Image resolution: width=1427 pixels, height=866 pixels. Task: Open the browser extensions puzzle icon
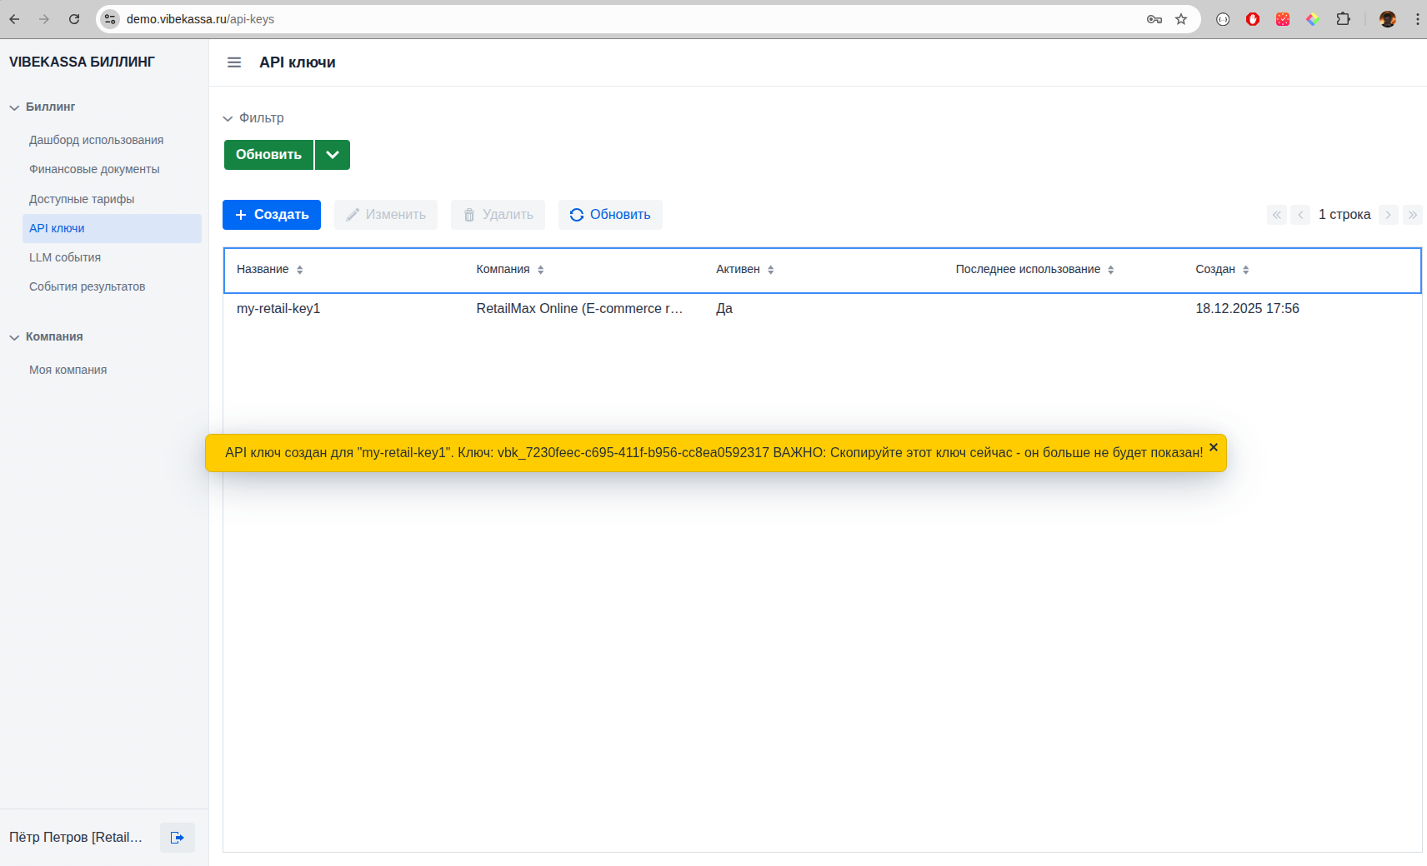click(1343, 18)
